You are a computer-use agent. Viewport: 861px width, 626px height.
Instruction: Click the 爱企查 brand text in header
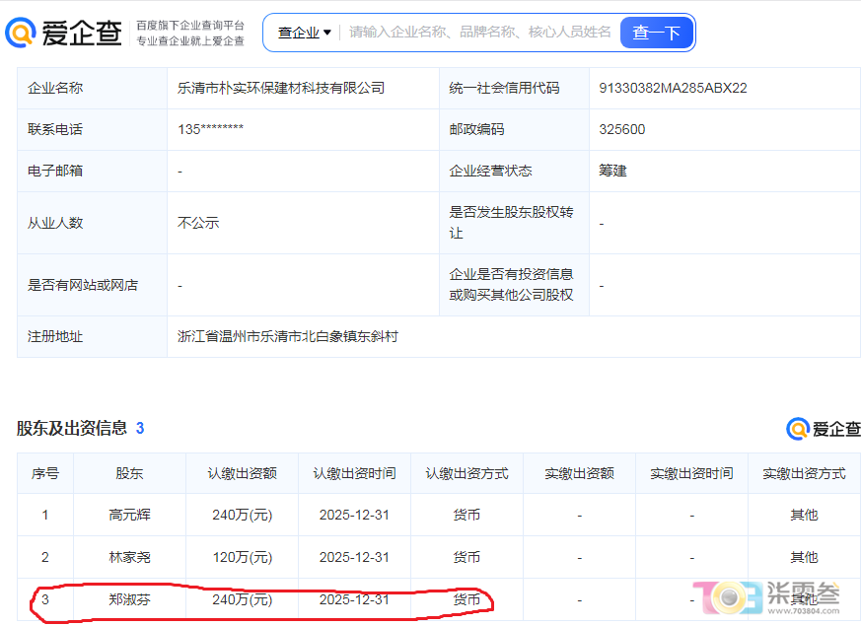tap(82, 33)
